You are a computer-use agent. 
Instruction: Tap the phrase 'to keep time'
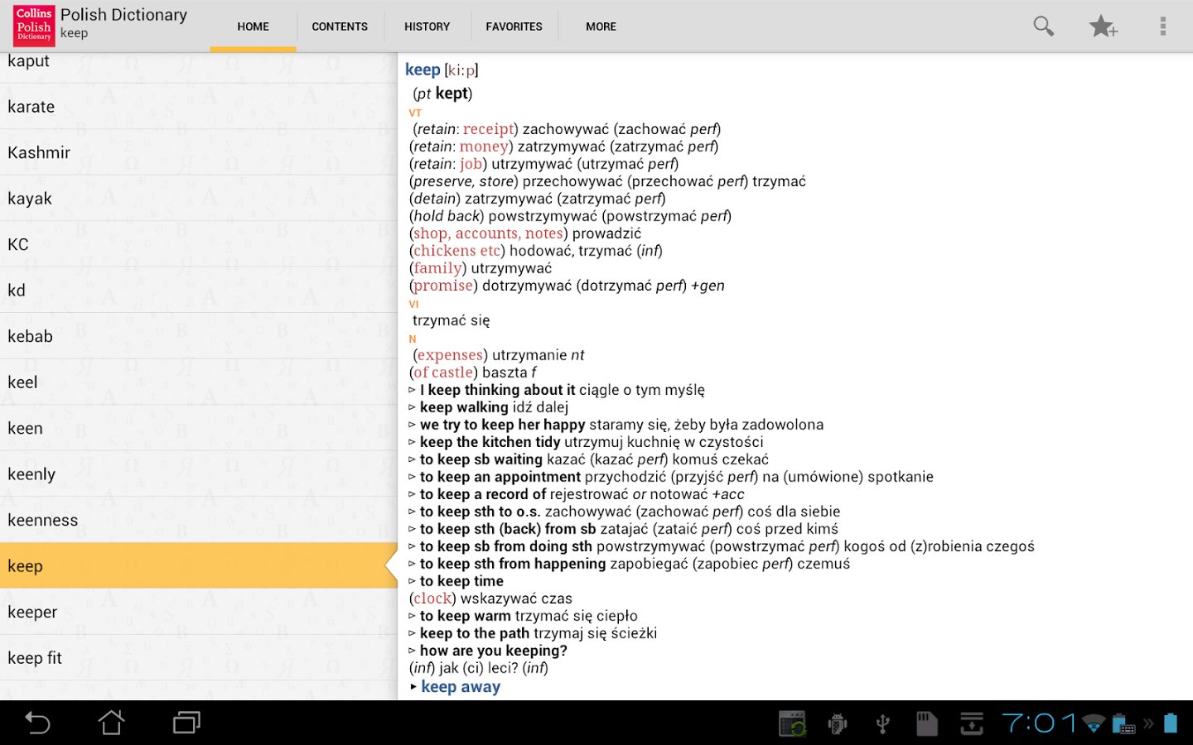click(x=461, y=581)
